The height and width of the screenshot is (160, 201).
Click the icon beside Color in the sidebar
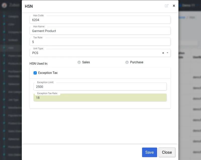[4, 24]
